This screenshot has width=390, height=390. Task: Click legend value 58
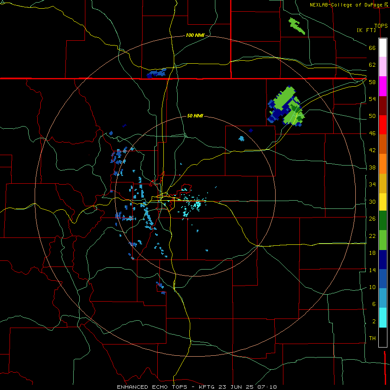click(x=372, y=82)
